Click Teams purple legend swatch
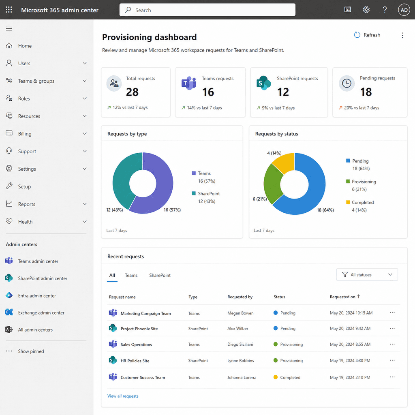This screenshot has height=415, width=415. pos(193,173)
